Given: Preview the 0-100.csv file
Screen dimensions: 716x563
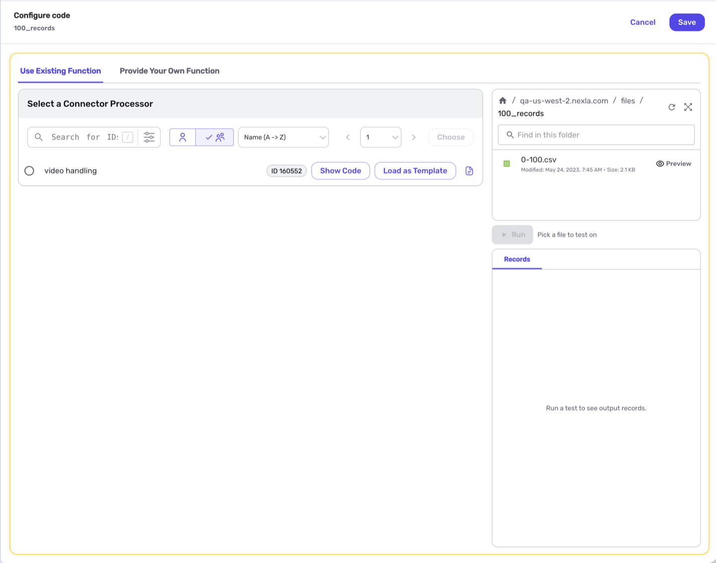Looking at the screenshot, I should tap(674, 164).
